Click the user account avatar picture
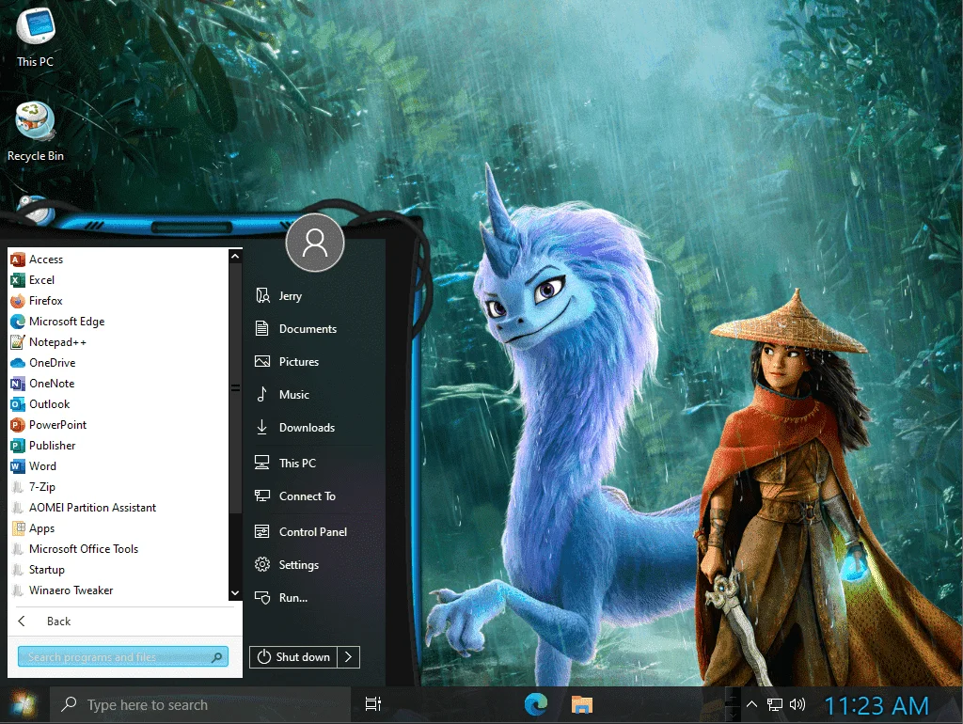 point(315,243)
